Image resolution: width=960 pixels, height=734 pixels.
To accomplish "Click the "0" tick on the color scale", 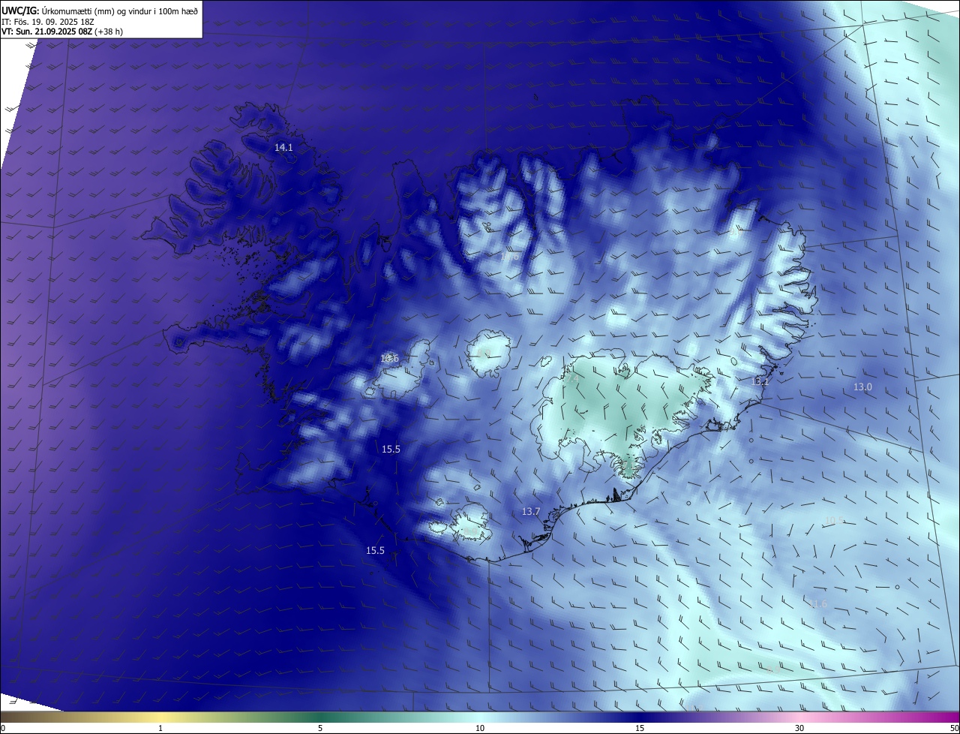I will 3,728.
